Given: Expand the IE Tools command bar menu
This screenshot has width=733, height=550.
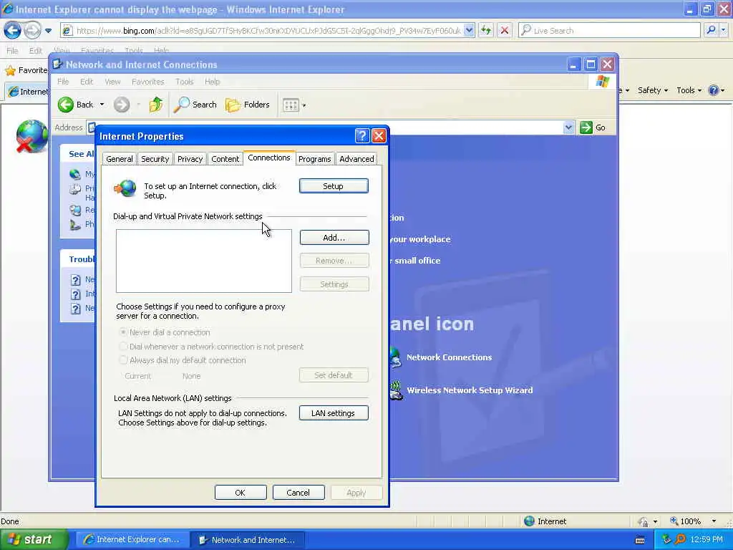Looking at the screenshot, I should [x=689, y=90].
